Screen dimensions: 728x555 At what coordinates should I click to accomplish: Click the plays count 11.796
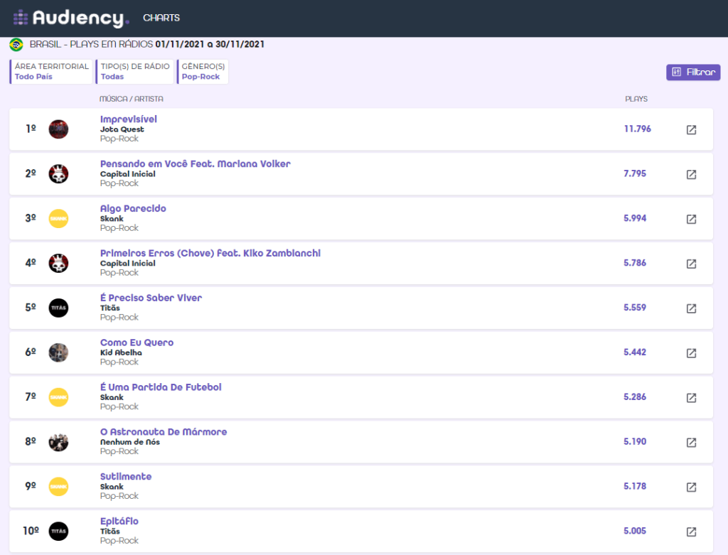pyautogui.click(x=638, y=129)
